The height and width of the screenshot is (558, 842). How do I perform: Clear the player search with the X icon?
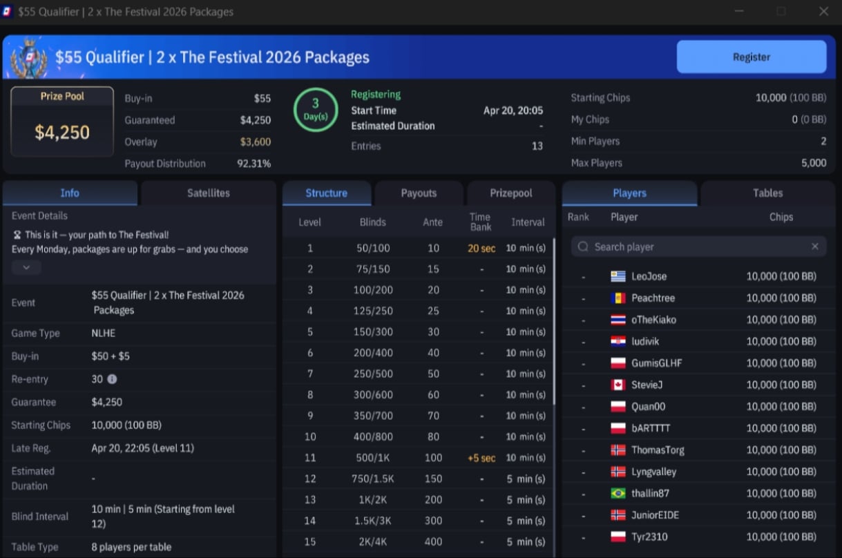tap(814, 247)
